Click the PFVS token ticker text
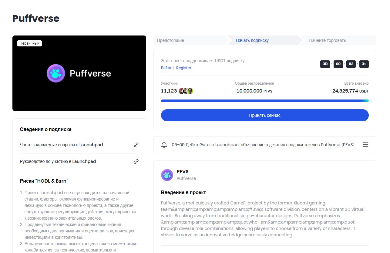Image resolution: width=390 pixels, height=253 pixels. 183,172
